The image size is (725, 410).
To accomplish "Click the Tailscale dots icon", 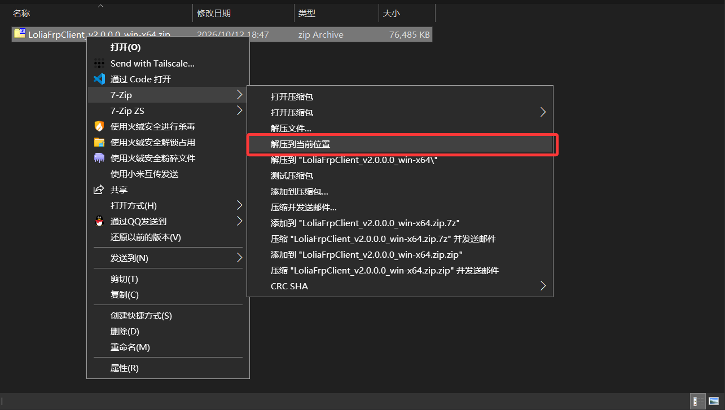I will [99, 63].
